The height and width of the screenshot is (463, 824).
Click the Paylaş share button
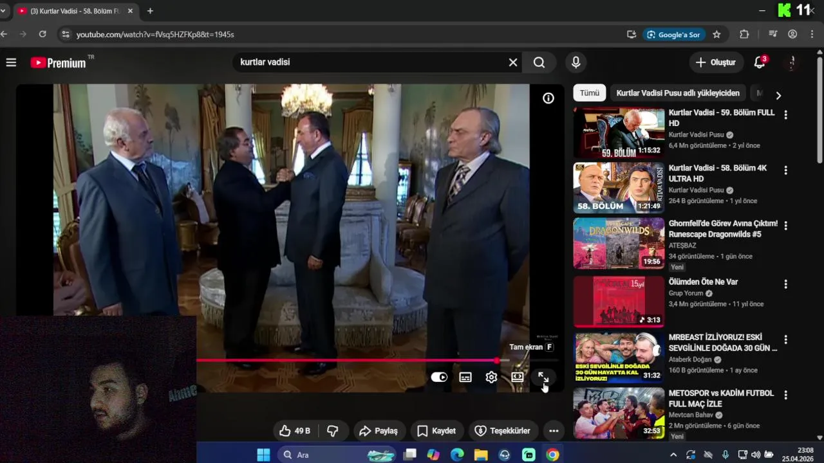[x=379, y=431]
